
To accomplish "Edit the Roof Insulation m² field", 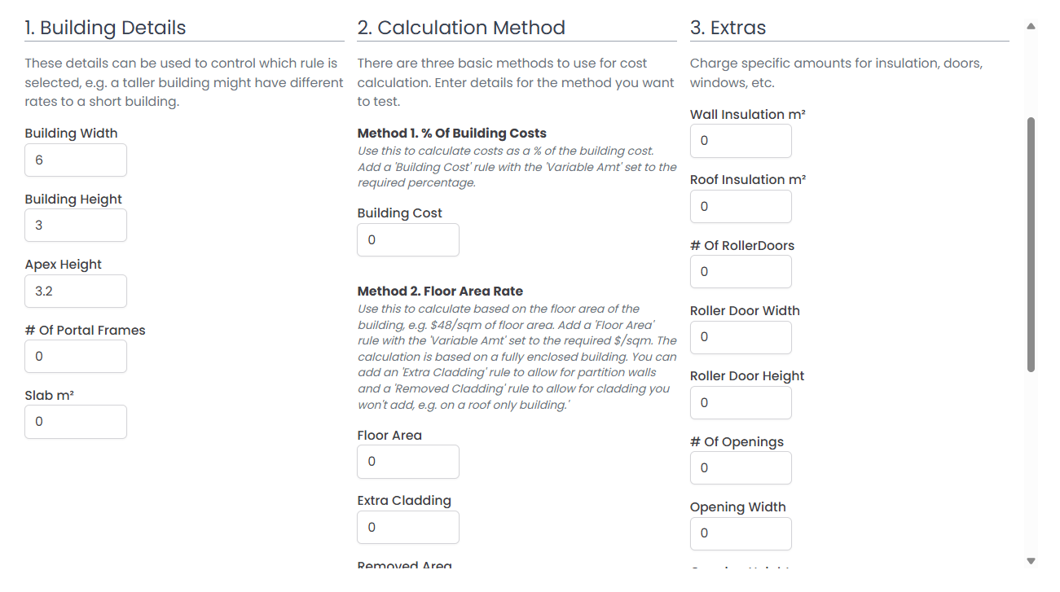I will (x=741, y=207).
